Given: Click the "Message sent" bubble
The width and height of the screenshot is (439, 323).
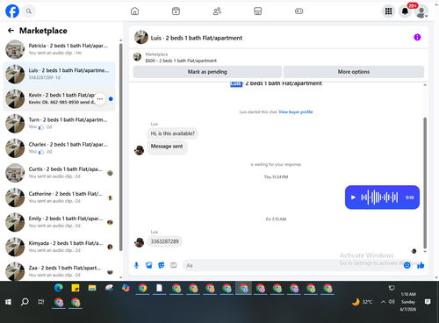Looking at the screenshot, I should 167,147.
